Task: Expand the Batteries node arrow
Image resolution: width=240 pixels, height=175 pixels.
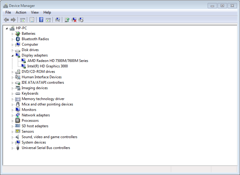Action: tap(12, 34)
